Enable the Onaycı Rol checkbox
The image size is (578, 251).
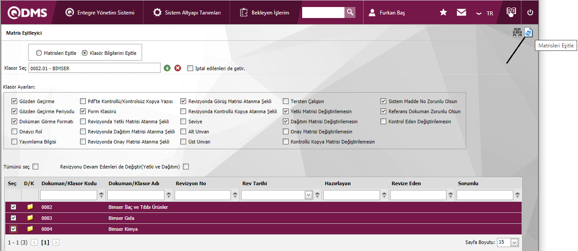click(15, 132)
